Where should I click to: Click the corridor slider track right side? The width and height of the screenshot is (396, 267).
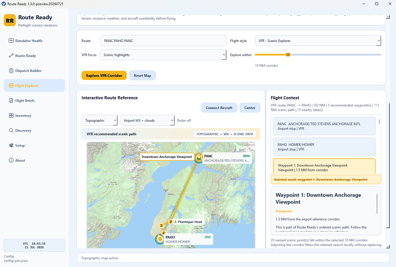pyautogui.click(x=336, y=55)
